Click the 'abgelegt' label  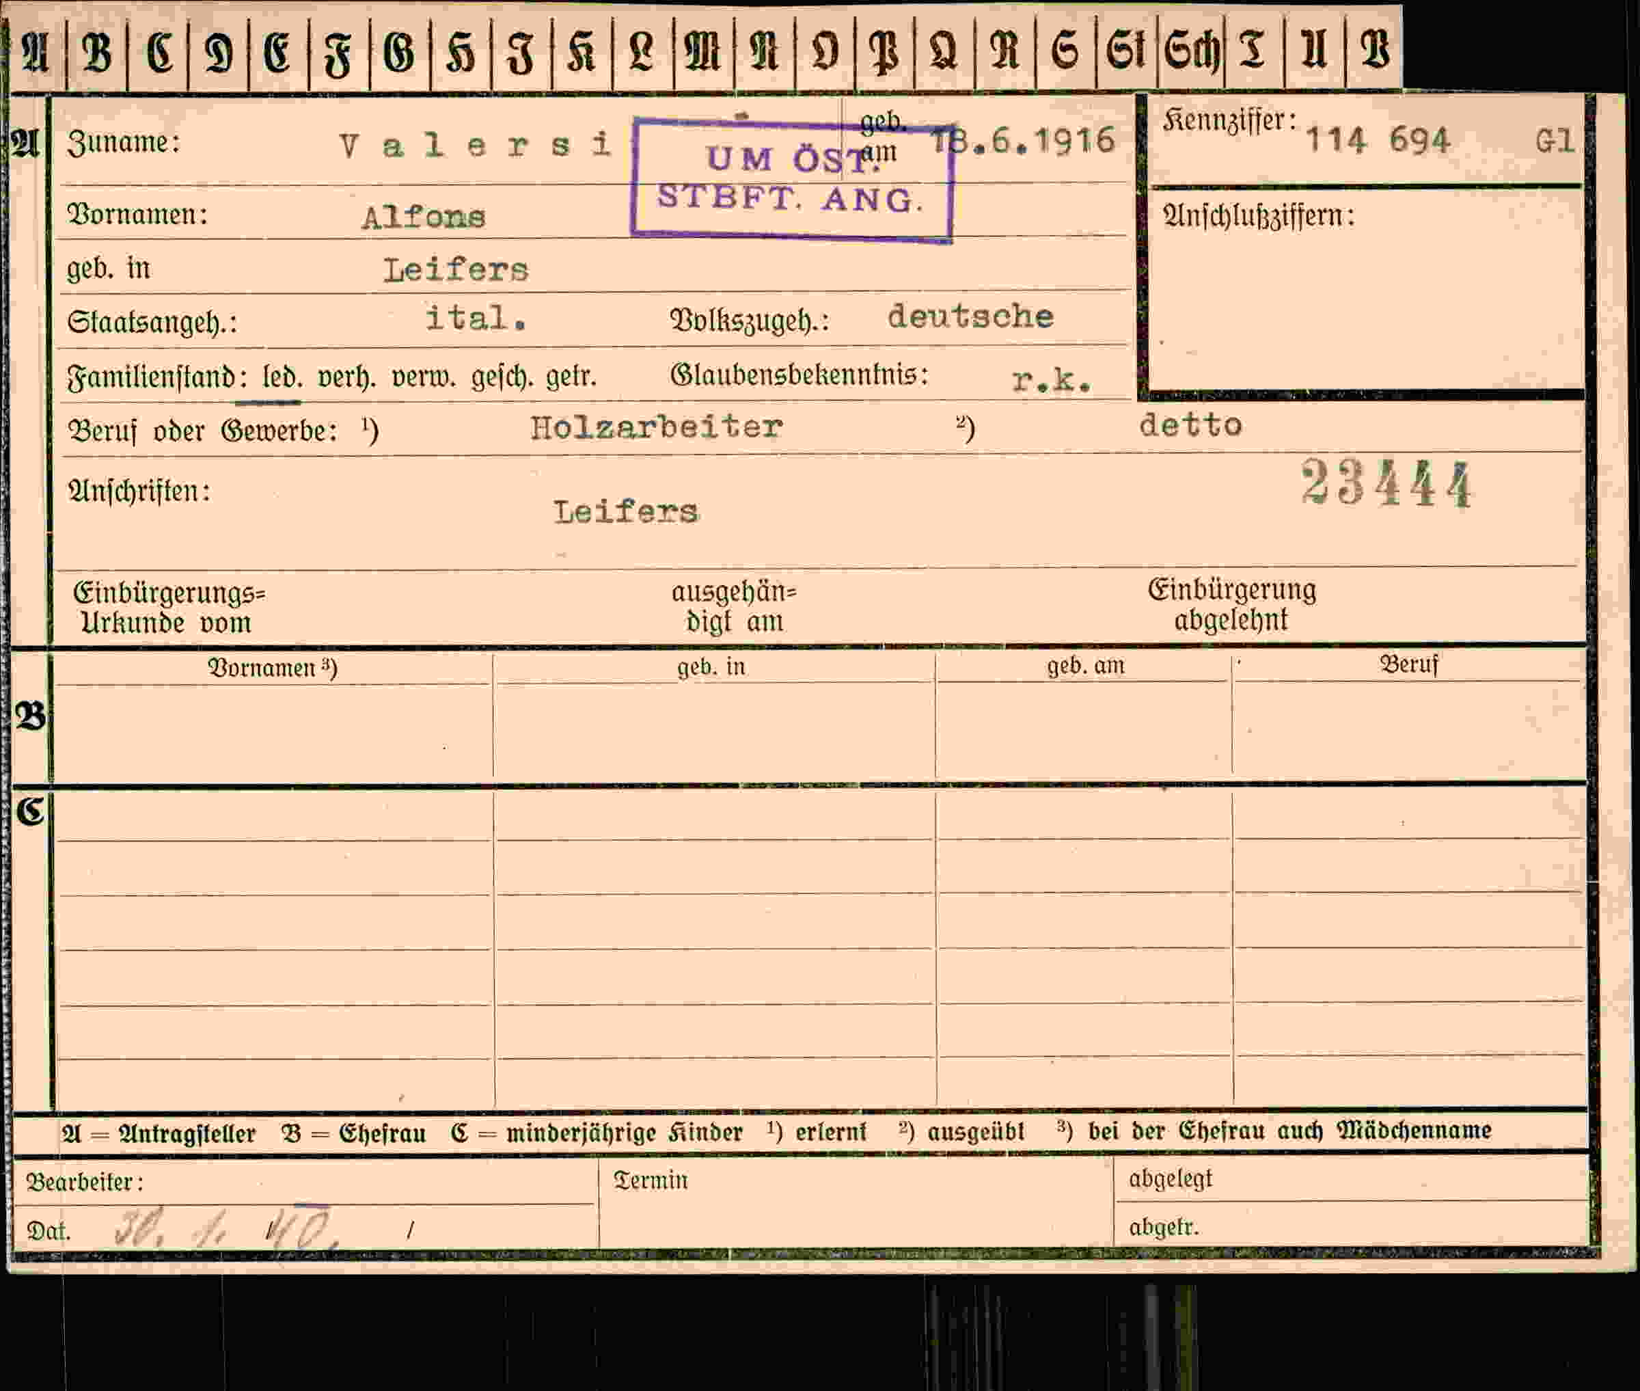click(1170, 1179)
